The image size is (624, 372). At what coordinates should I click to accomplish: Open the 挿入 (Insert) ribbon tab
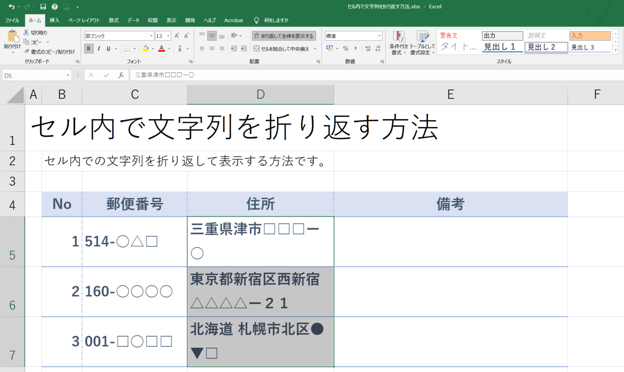[54, 20]
